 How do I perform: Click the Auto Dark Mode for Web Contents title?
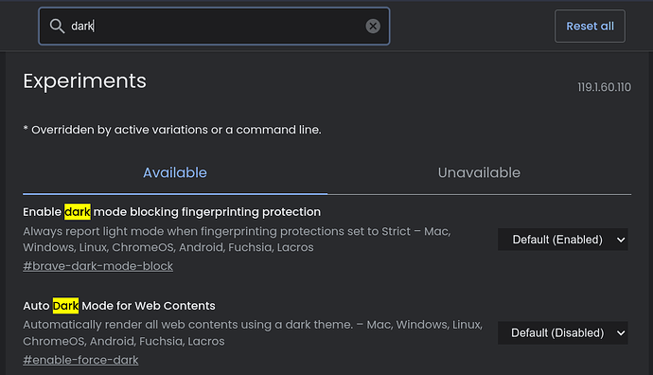119,306
